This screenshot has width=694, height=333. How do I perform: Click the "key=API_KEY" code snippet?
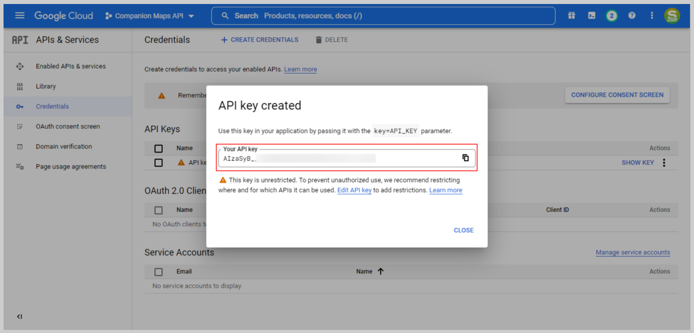point(395,131)
